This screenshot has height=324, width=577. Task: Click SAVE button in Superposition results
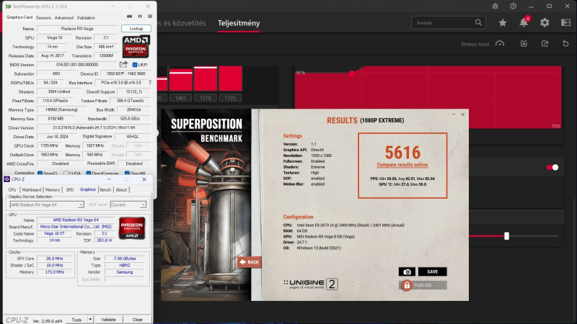[x=432, y=271]
